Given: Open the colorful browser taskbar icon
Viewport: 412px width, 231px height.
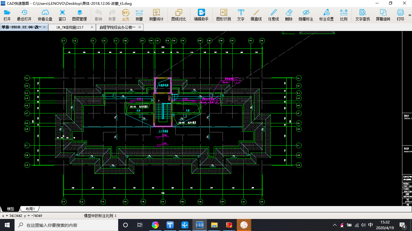Looking at the screenshot, I should (155, 225).
